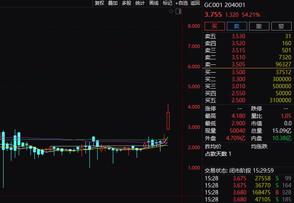This screenshot has width=294, height=203.
Task: Select 买五 price 2.500
Action: tap(238, 100)
